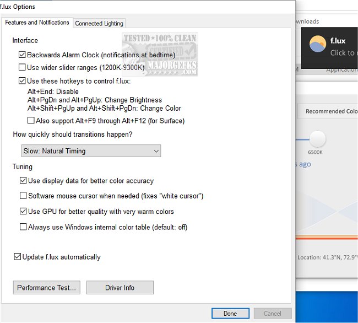358x323 pixels.
Task: Click the Driver Info button
Action: point(120,288)
